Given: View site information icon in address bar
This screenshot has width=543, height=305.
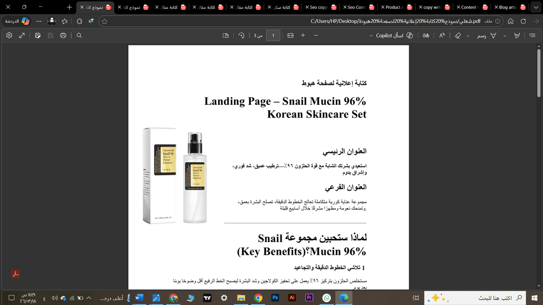Looking at the screenshot, I should [x=497, y=21].
